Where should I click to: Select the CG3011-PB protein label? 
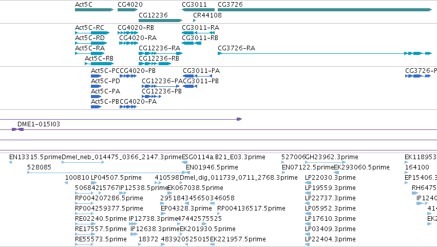pyautogui.click(x=201, y=81)
